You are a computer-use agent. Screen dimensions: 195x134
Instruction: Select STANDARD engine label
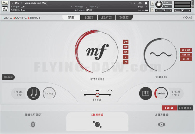point(97,115)
